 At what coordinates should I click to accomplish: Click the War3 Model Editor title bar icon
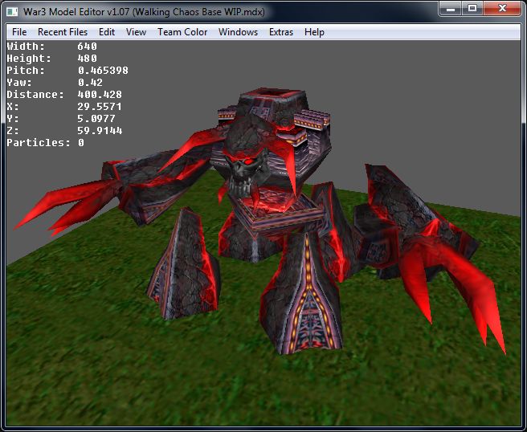(12, 12)
